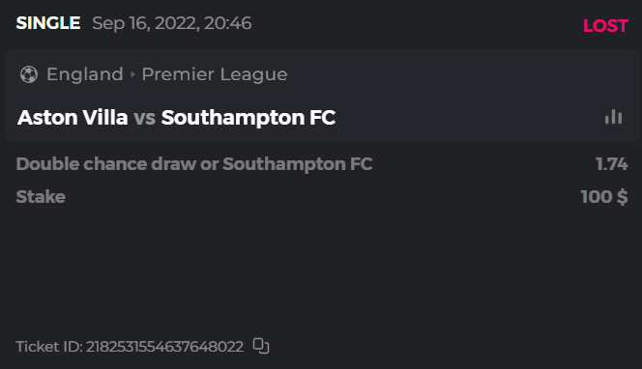642x369 pixels.
Task: Open match statistics bar chart icon
Action: pyautogui.click(x=613, y=117)
